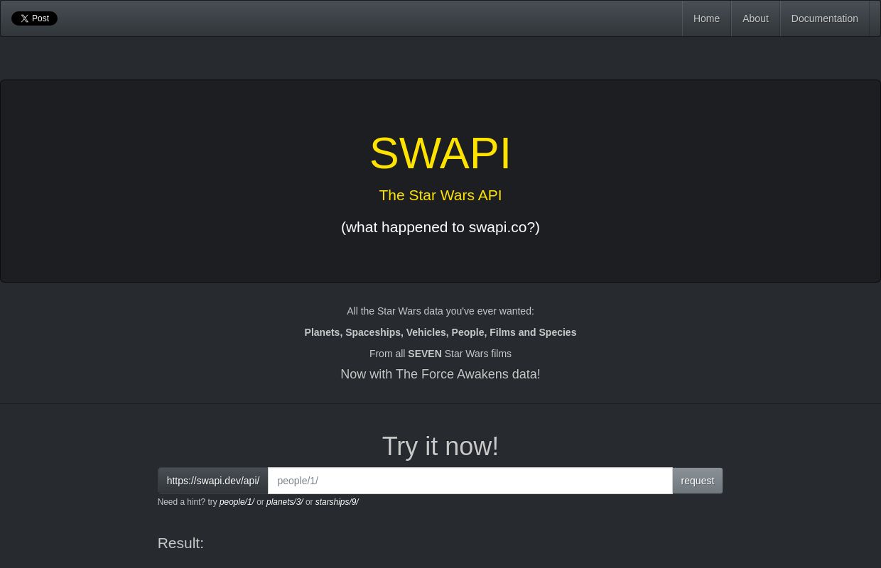Image resolution: width=881 pixels, height=568 pixels.
Task: Click the https://swapi.dev/api/ prefix label
Action: click(213, 481)
